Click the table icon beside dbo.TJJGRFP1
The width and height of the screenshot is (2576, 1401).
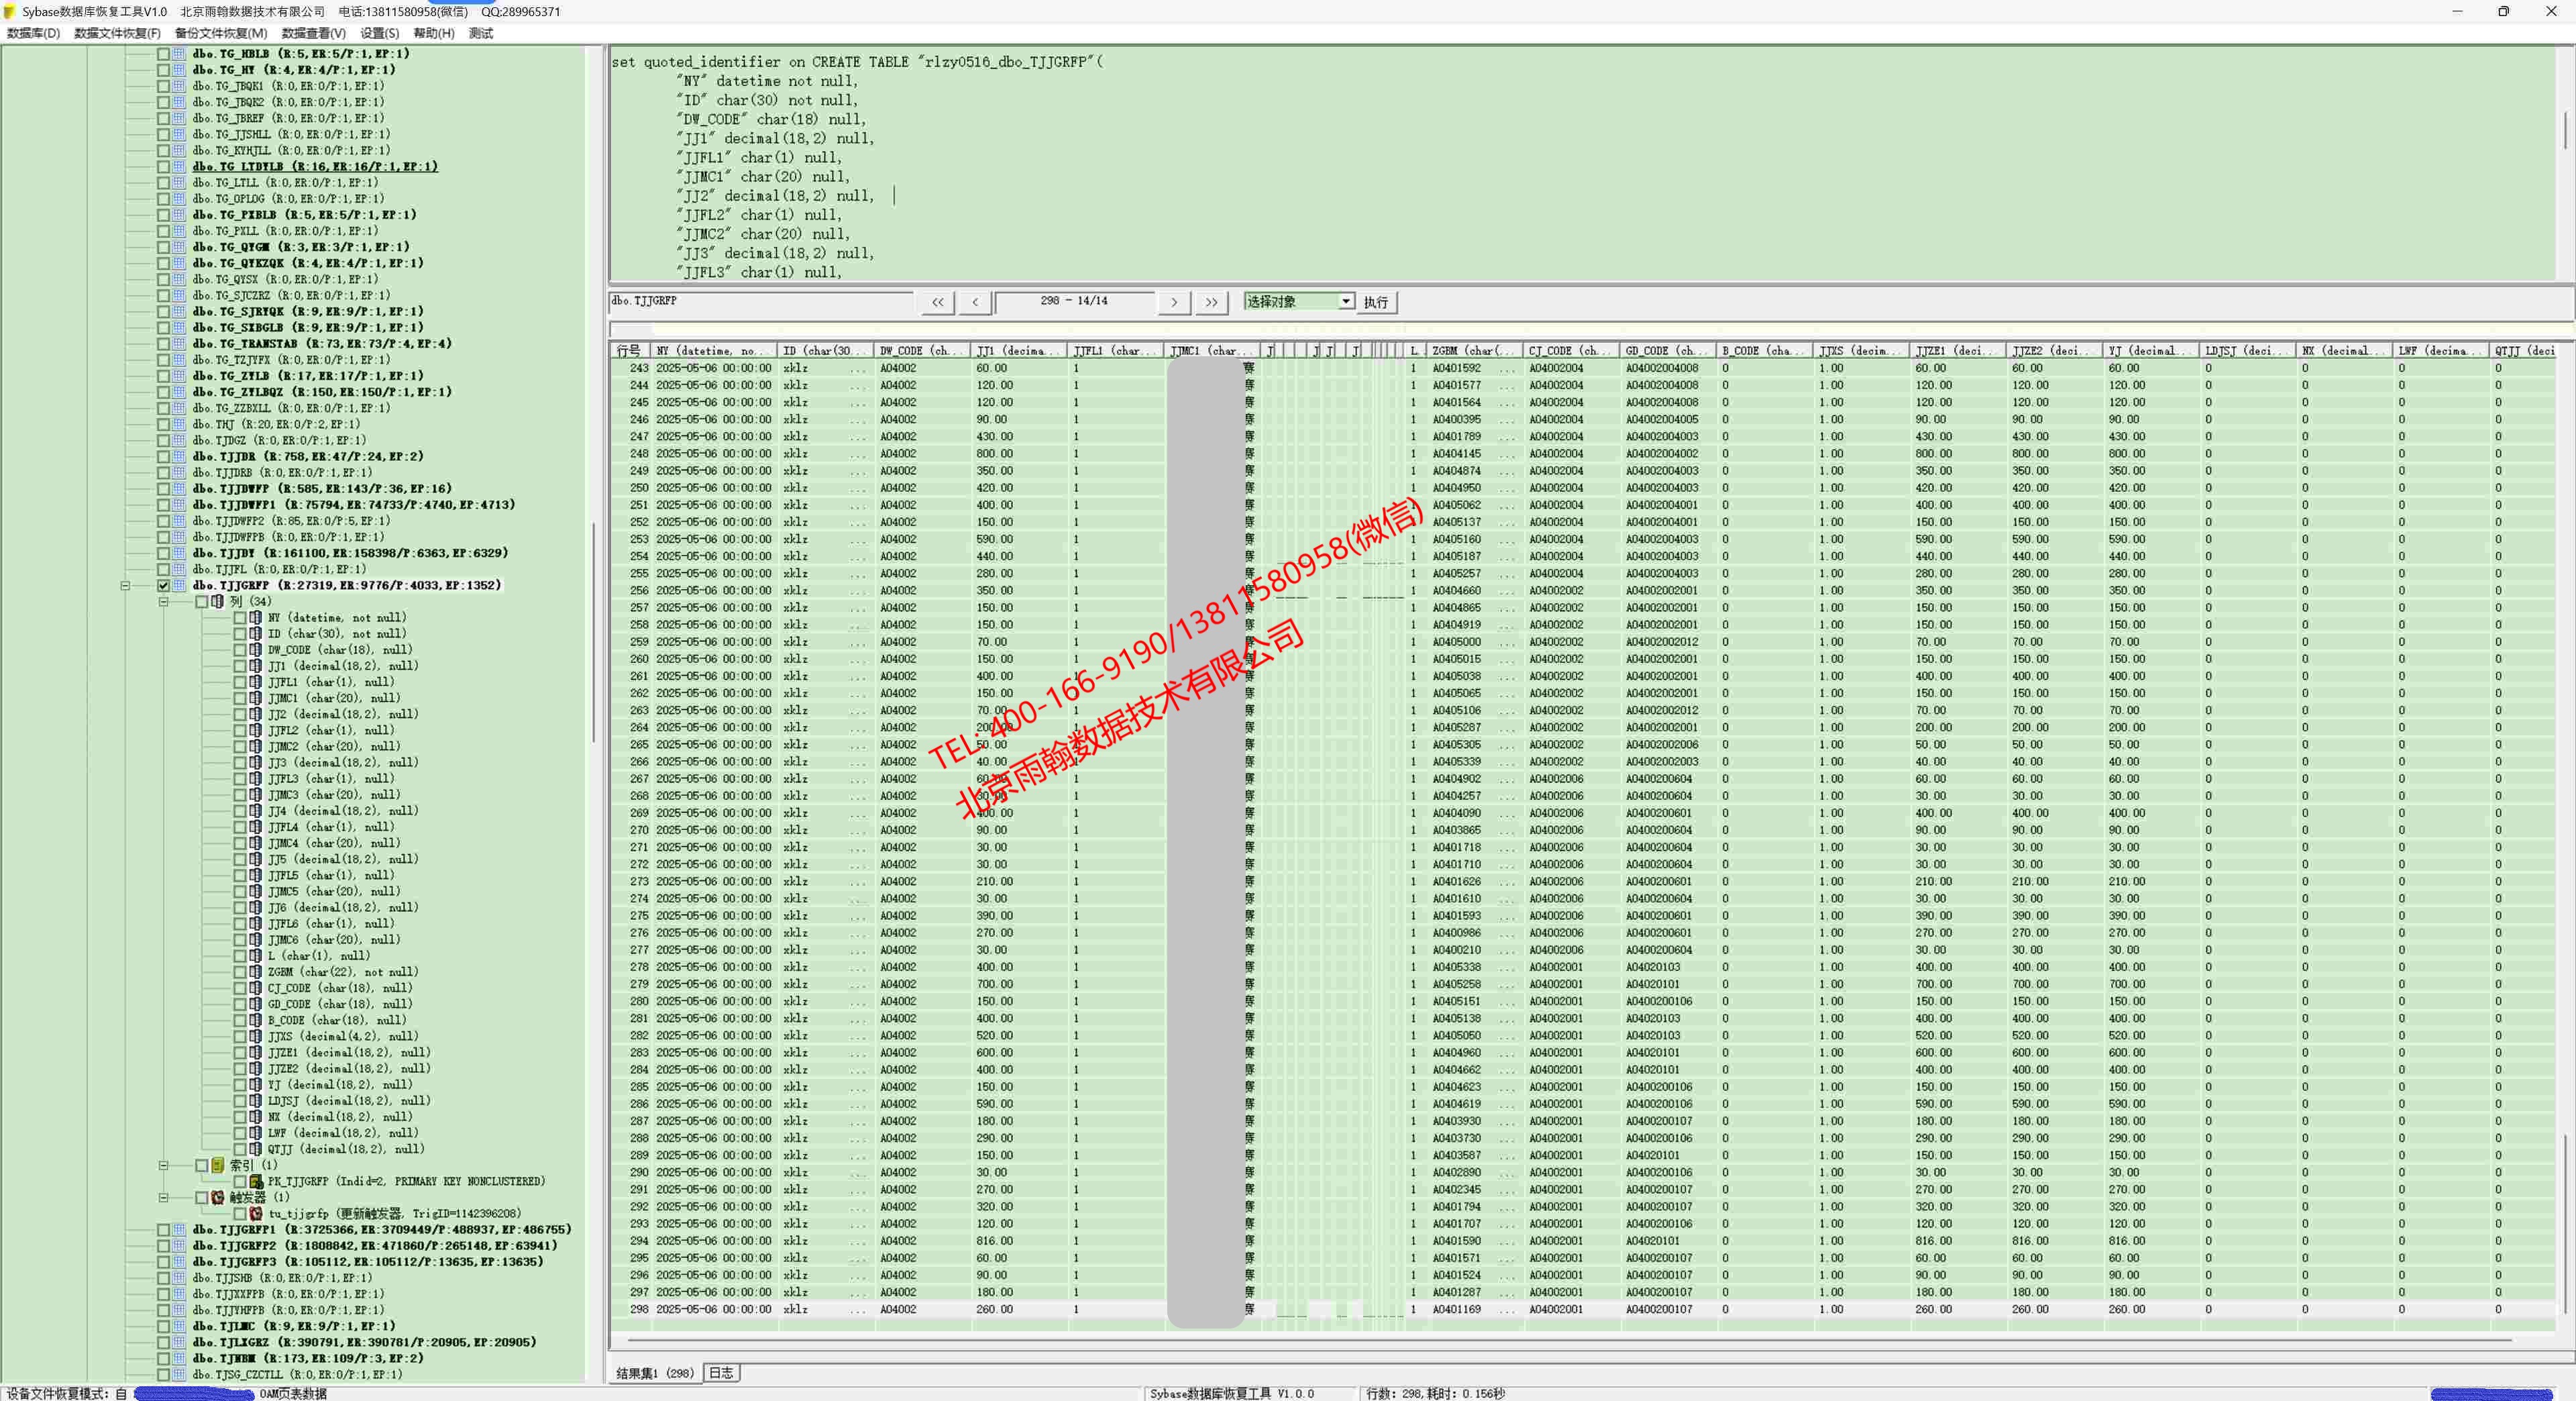(x=179, y=1230)
